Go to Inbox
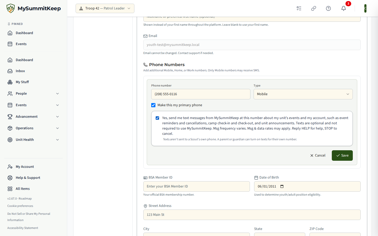This screenshot has height=236, width=378. tap(34, 71)
